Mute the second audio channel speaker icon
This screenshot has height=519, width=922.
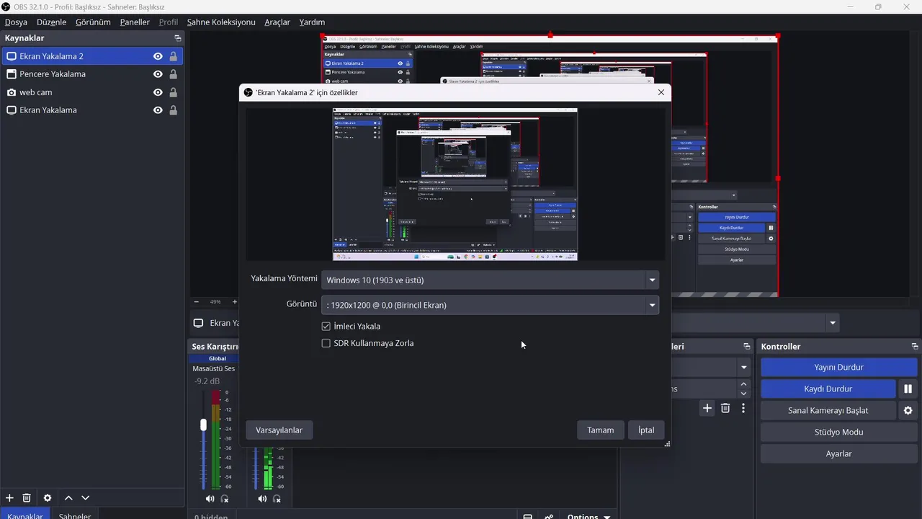(x=262, y=499)
